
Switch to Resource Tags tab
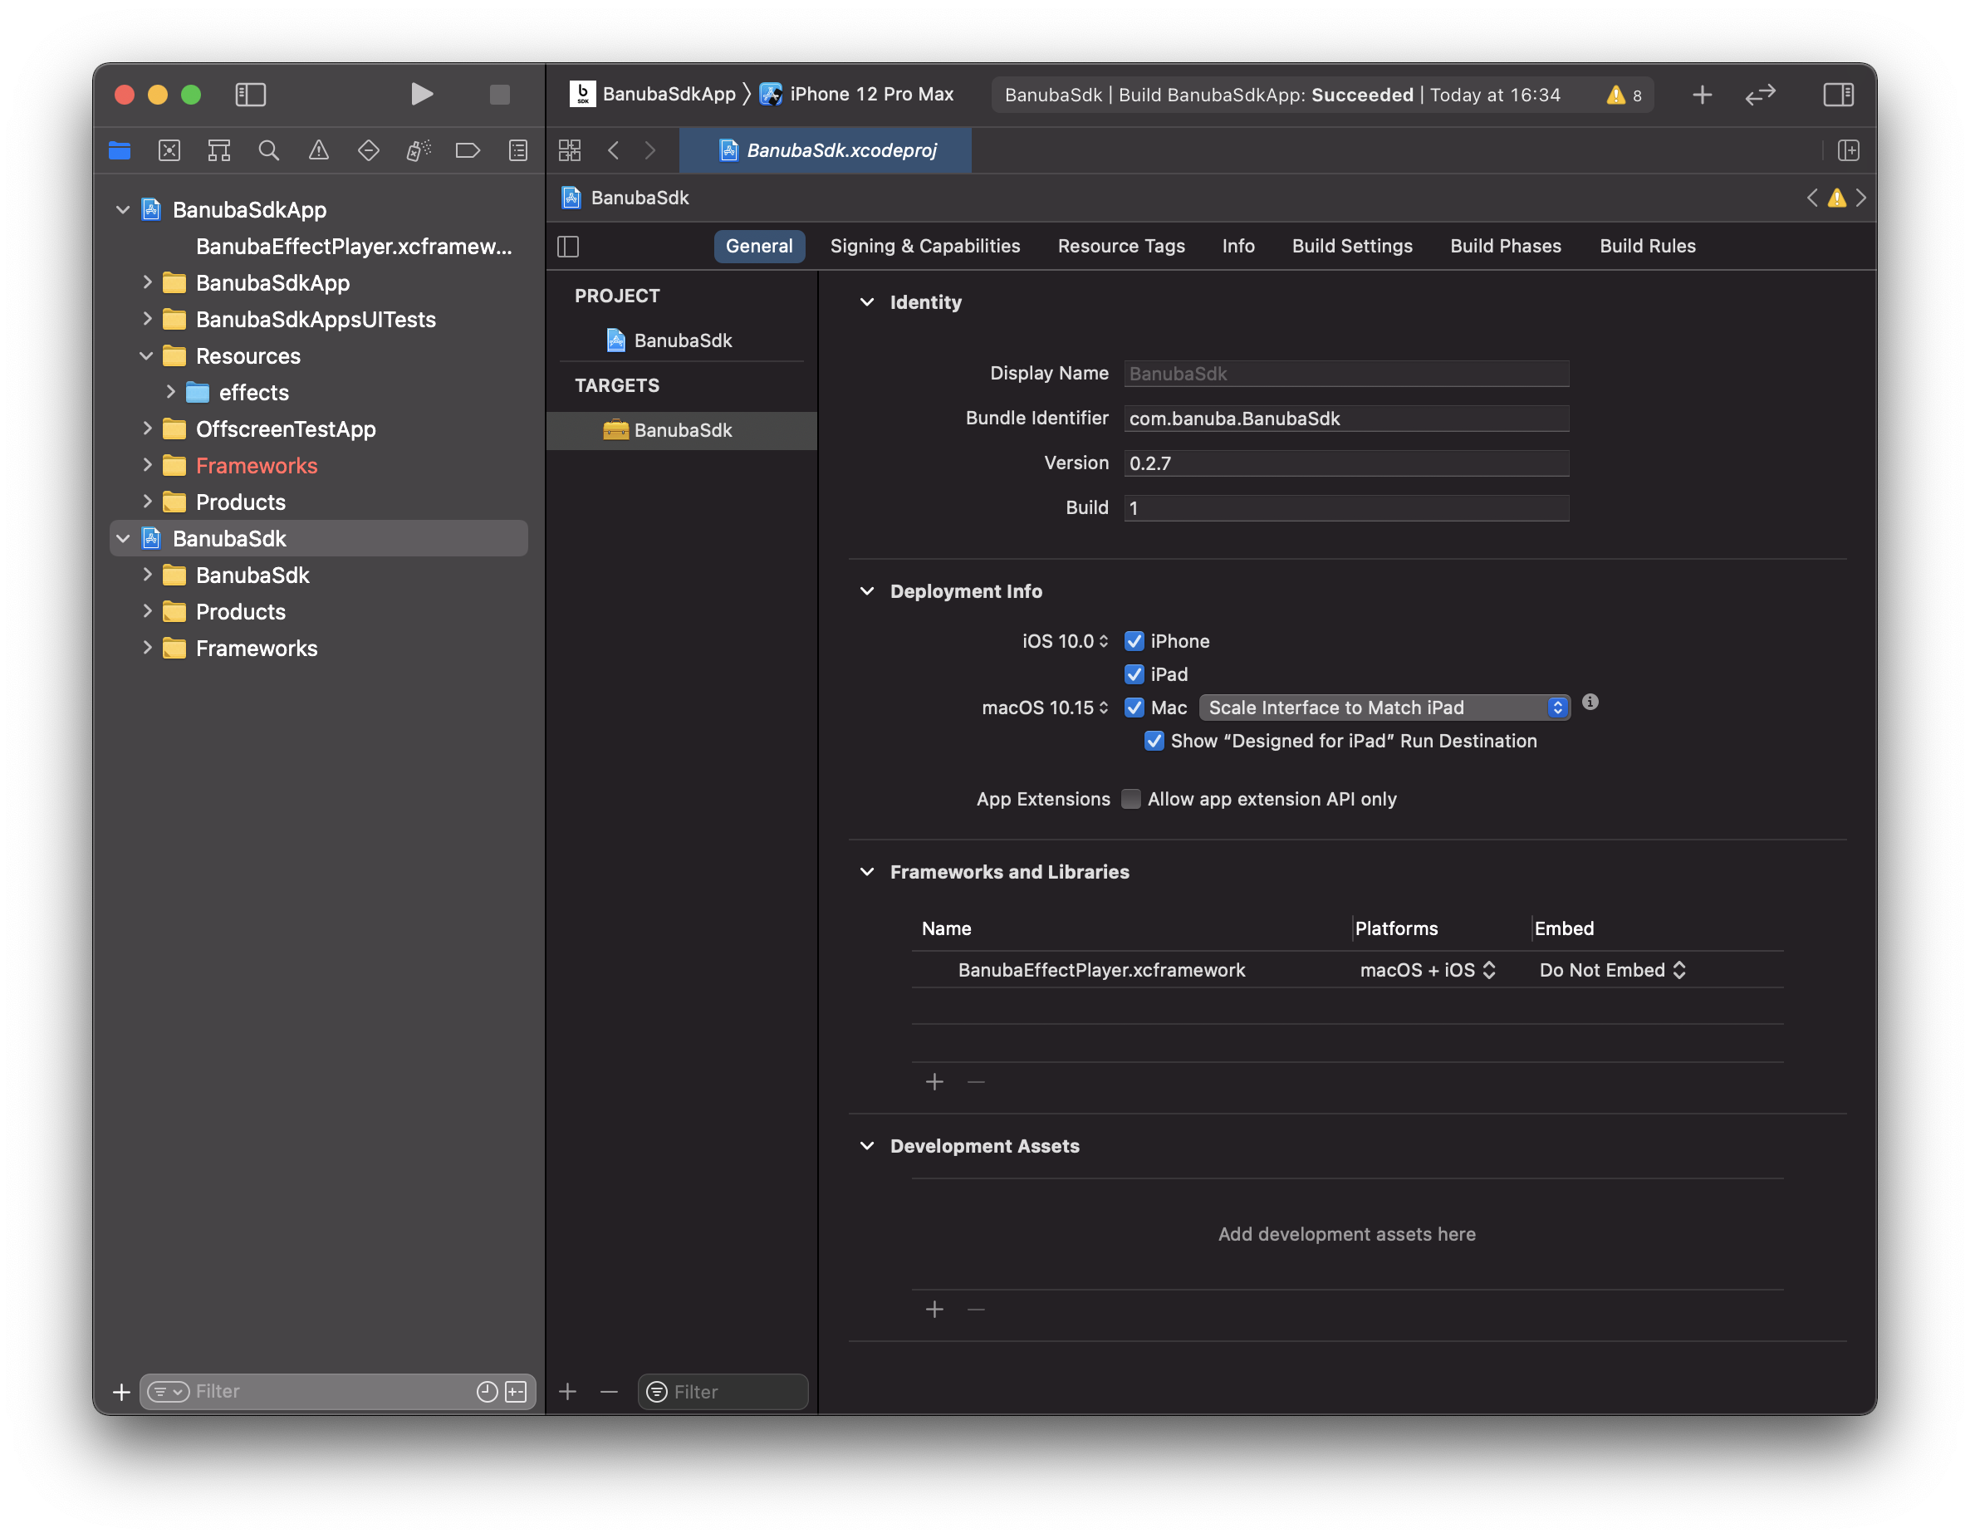click(1121, 247)
